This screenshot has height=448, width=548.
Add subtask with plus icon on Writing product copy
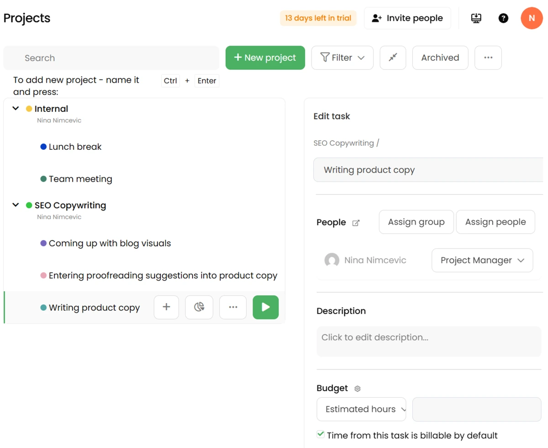(x=166, y=307)
